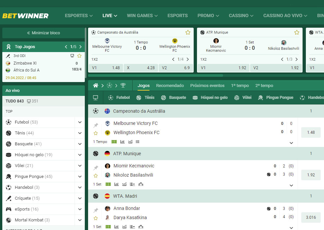
Task: Click the trophy breadcrumb icon
Action: point(123,85)
